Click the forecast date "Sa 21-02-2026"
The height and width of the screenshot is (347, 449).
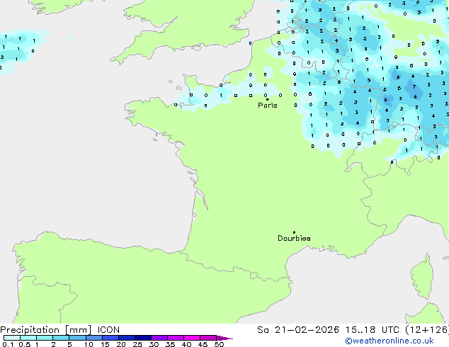coord(298,330)
